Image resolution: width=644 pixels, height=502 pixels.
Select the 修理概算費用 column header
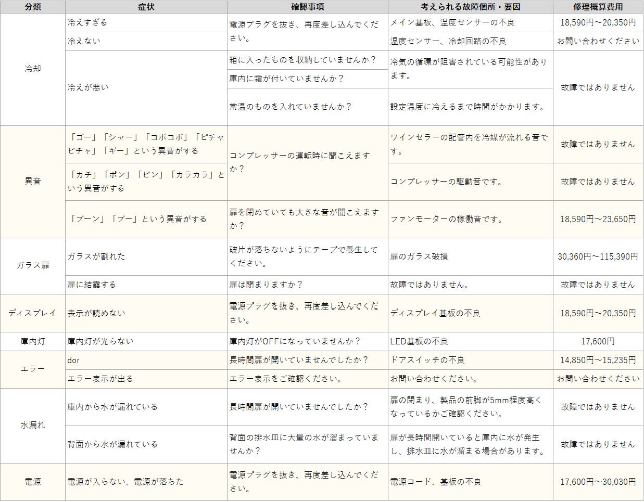tap(598, 7)
